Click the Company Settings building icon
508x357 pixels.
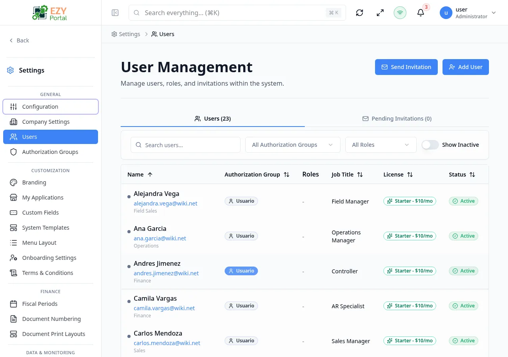tap(13, 122)
